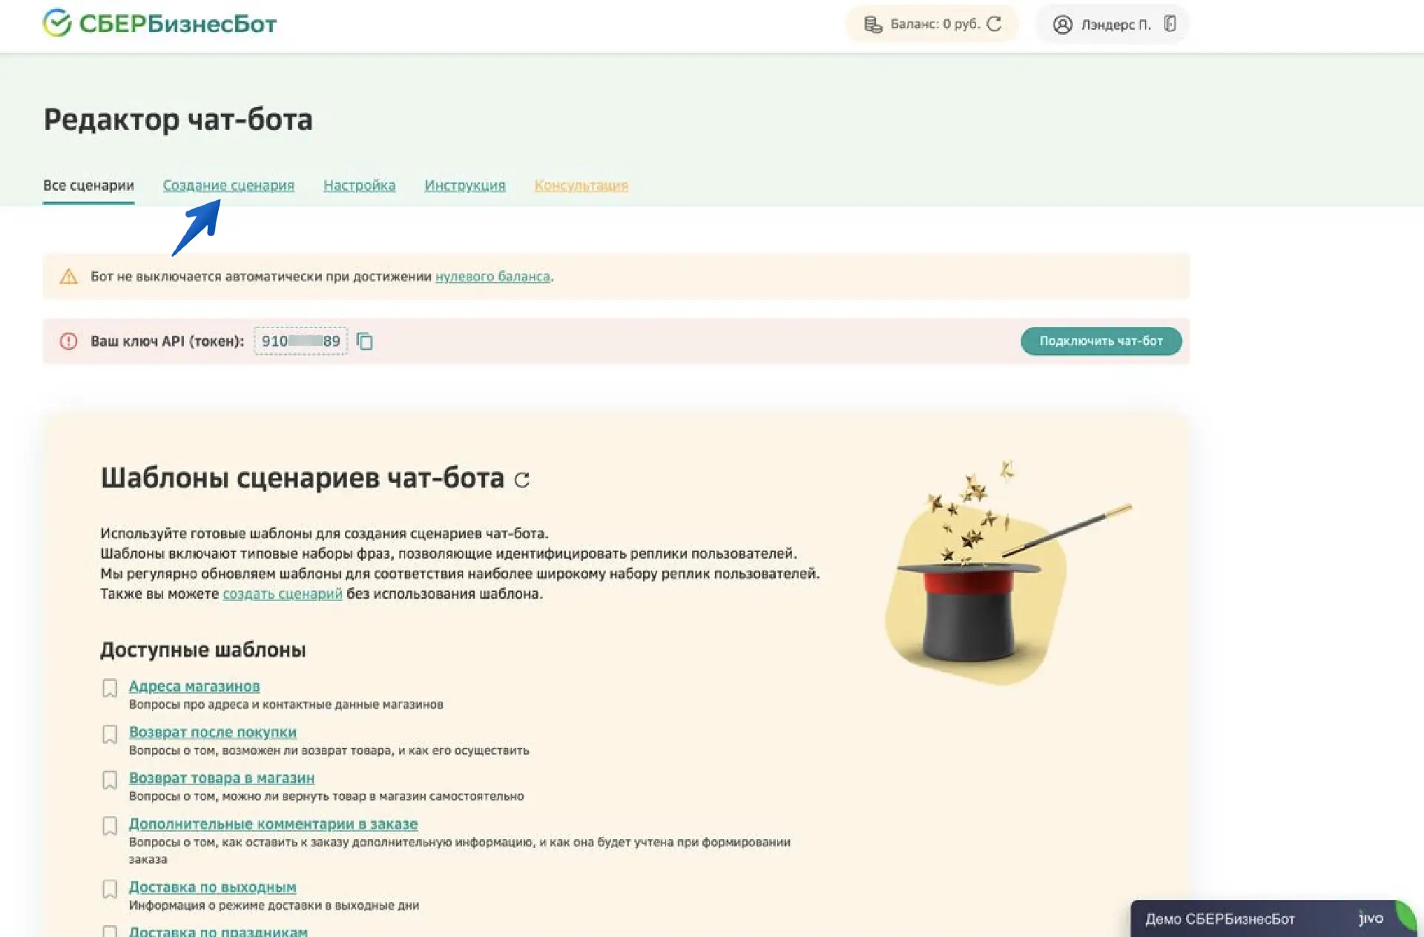Screen dimensions: 1424x937
Task: Click the API token field
Action: click(300, 341)
